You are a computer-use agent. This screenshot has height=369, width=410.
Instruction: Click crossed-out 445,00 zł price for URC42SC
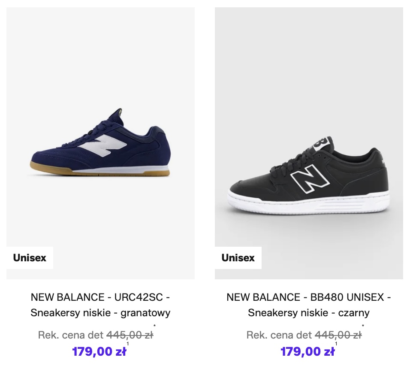click(130, 335)
